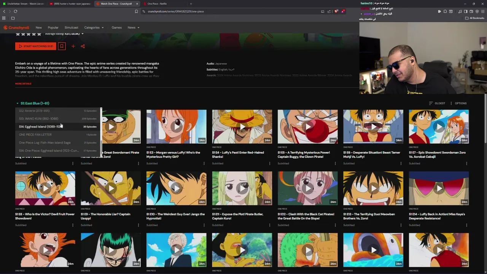Select ONE PIECE FAN LETTER from season list
This screenshot has width=487, height=274.
[x=58, y=135]
